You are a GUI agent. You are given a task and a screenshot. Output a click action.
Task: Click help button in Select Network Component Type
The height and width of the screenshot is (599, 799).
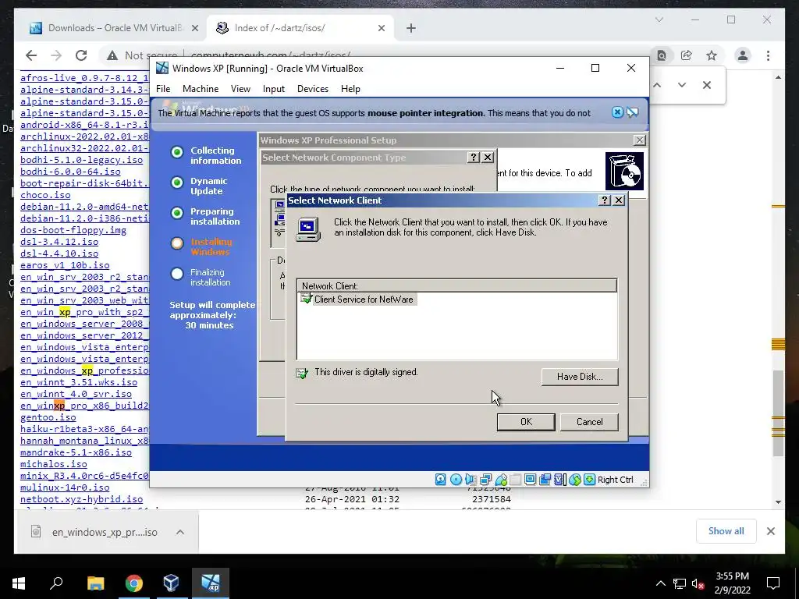point(474,158)
